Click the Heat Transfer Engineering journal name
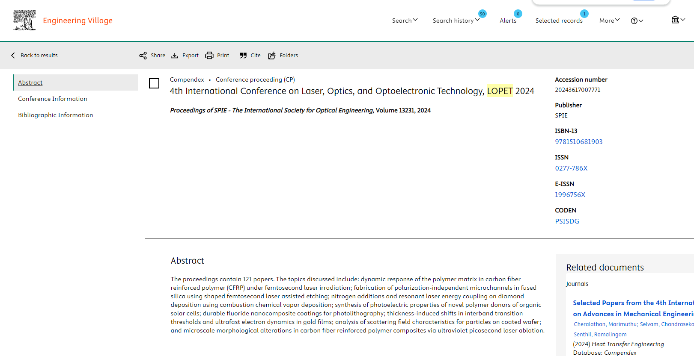Viewport: 694px width, 356px height. pyautogui.click(x=628, y=344)
